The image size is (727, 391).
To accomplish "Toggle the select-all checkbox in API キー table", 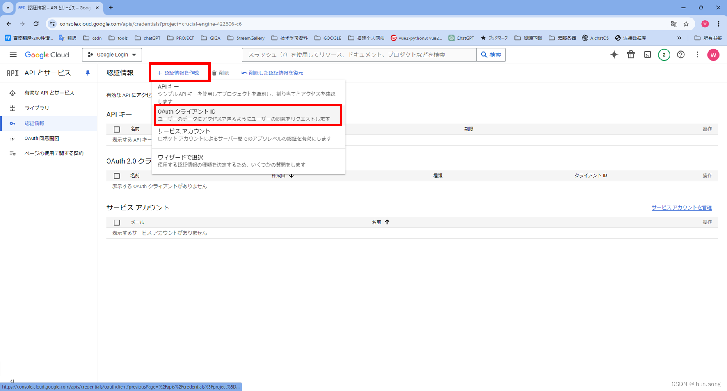I will point(117,129).
